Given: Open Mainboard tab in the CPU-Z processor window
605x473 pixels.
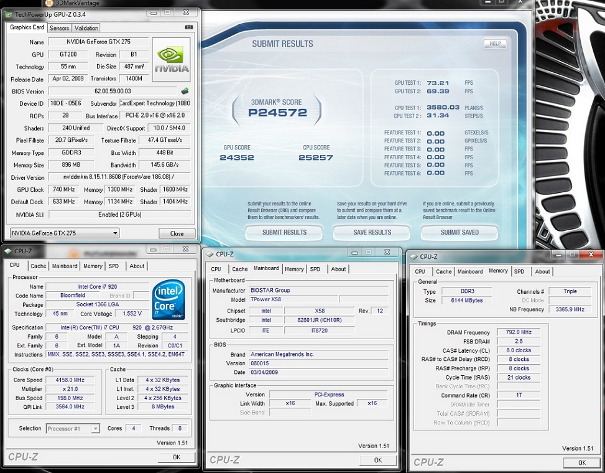Looking at the screenshot, I should [65, 266].
